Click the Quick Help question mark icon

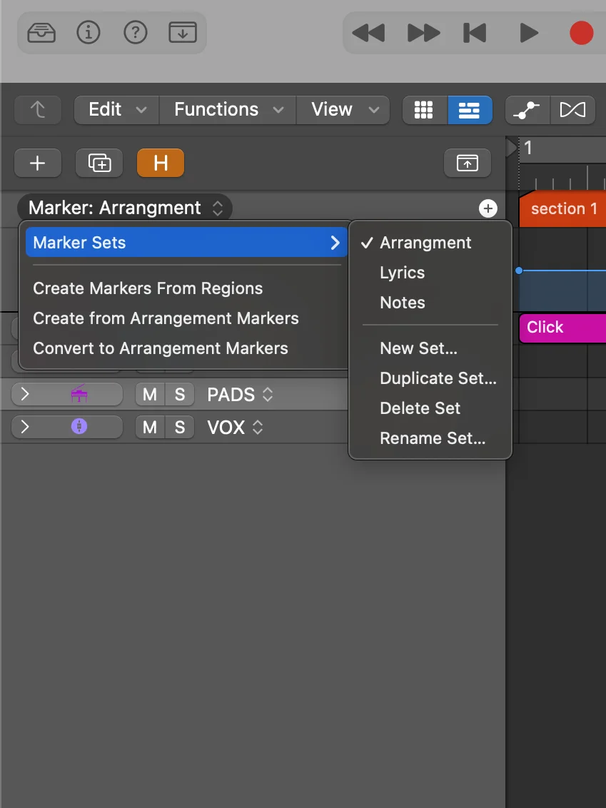tap(136, 33)
